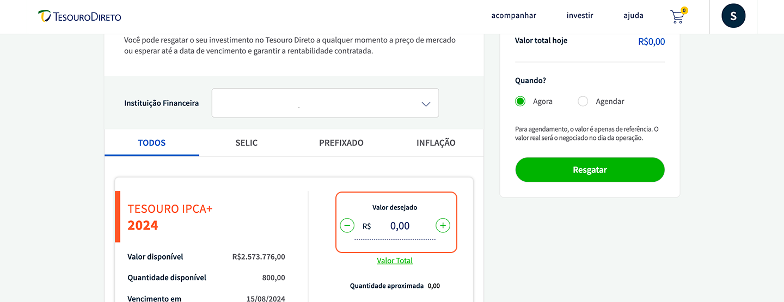Focus the Valor desejado amount field
Screen dimensions: 784x302
pos(400,226)
